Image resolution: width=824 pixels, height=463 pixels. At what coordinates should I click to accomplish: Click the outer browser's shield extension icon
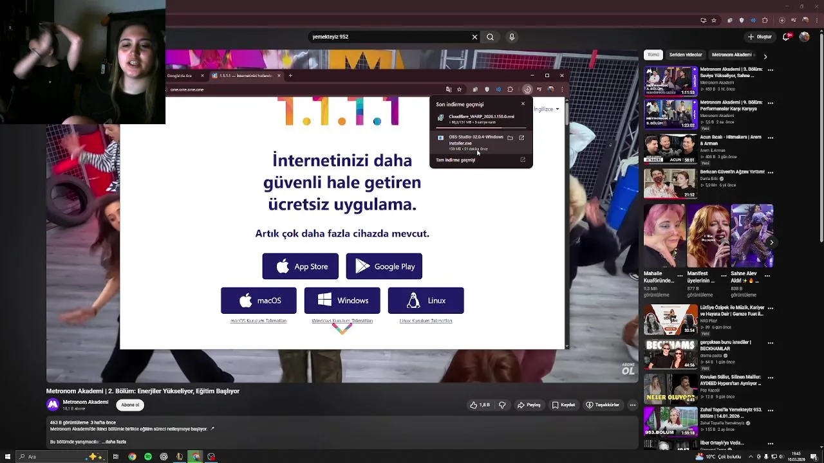coord(741,20)
